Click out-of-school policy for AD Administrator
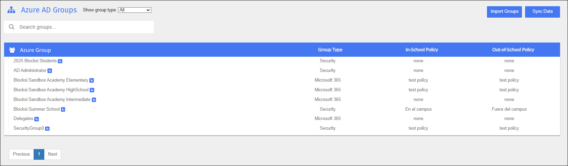 [x=509, y=71]
